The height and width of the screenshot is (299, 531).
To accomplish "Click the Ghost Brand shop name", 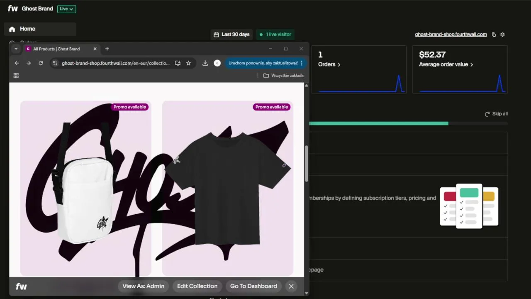I will (x=37, y=9).
